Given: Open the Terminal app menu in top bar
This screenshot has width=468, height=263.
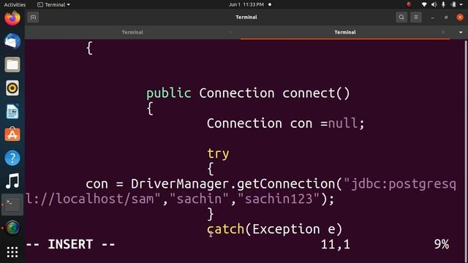Looking at the screenshot, I should (53, 4).
